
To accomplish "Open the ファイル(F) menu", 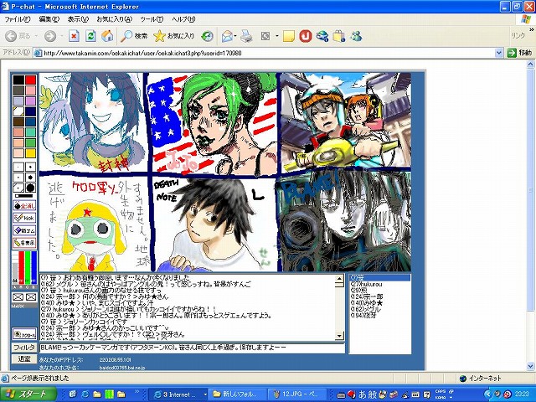I will 18,19.
